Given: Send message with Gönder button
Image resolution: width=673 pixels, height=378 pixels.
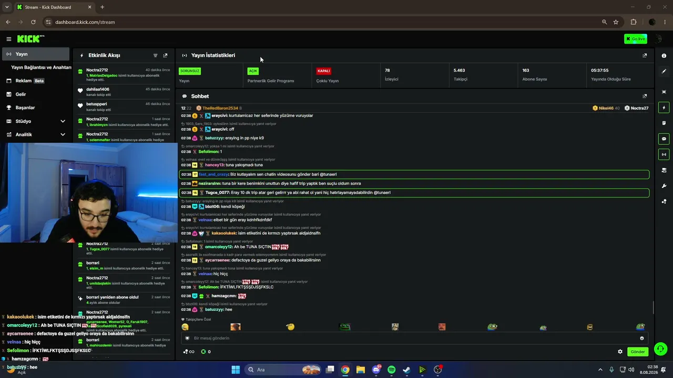Looking at the screenshot, I should click(638, 352).
